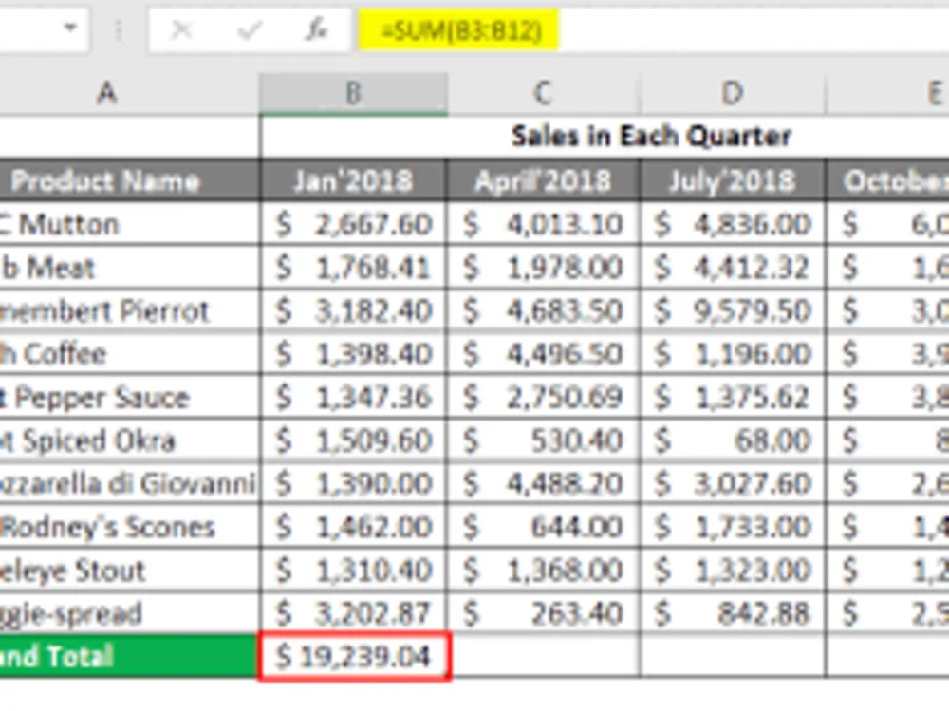Screen dimensions: 949x711
Task: Select the Grand Total label cell
Action: (107, 656)
